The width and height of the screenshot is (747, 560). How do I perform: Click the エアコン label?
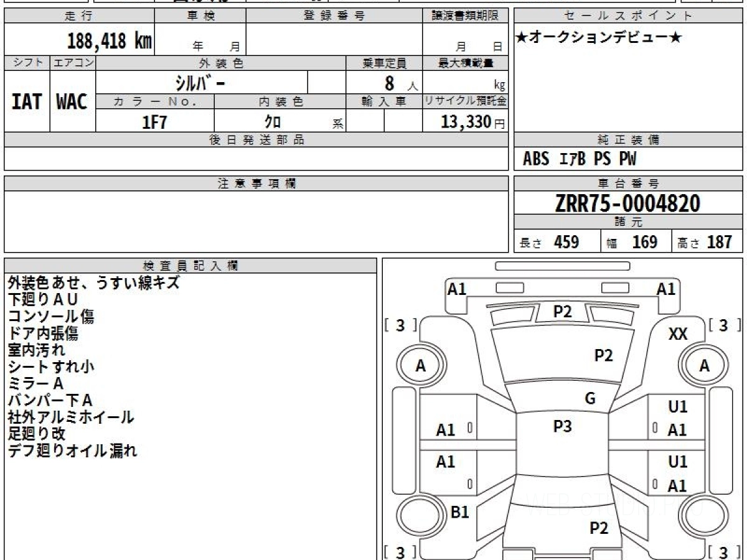(73, 63)
